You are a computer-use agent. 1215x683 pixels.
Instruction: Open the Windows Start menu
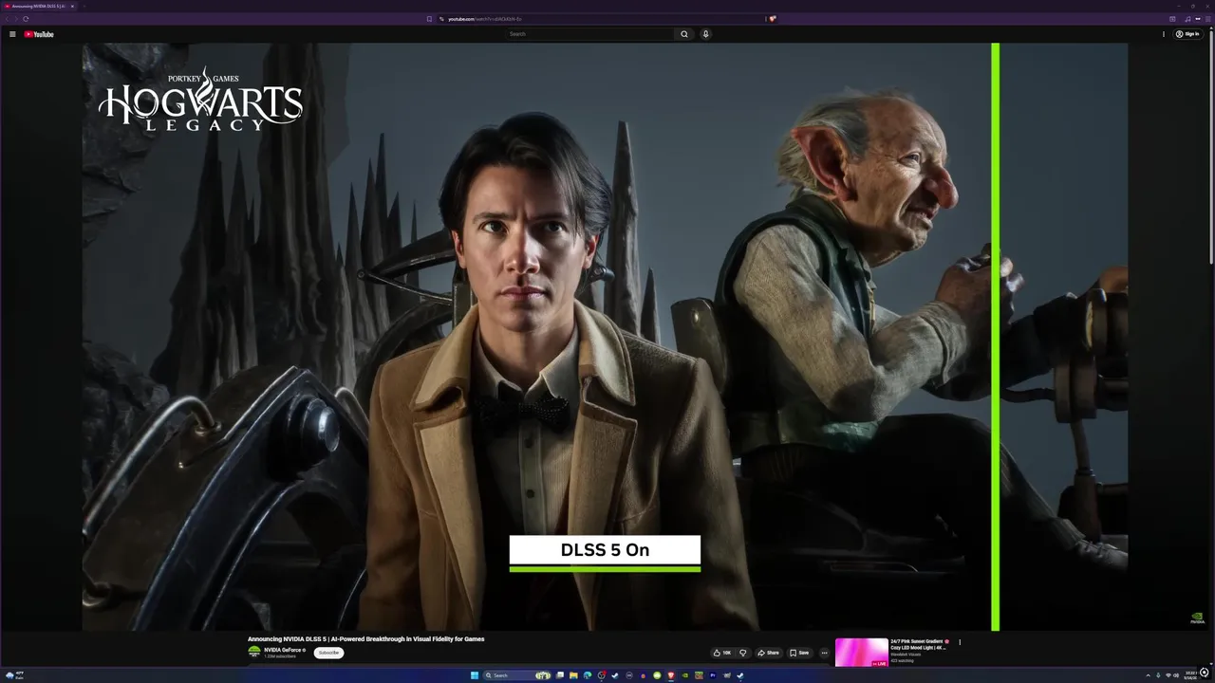(x=475, y=675)
